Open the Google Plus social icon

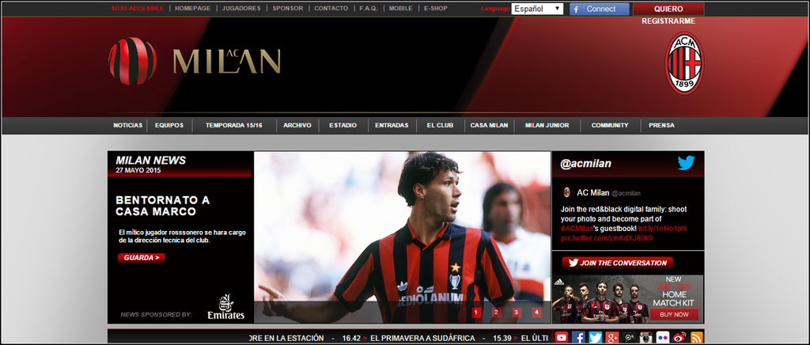tap(612, 338)
